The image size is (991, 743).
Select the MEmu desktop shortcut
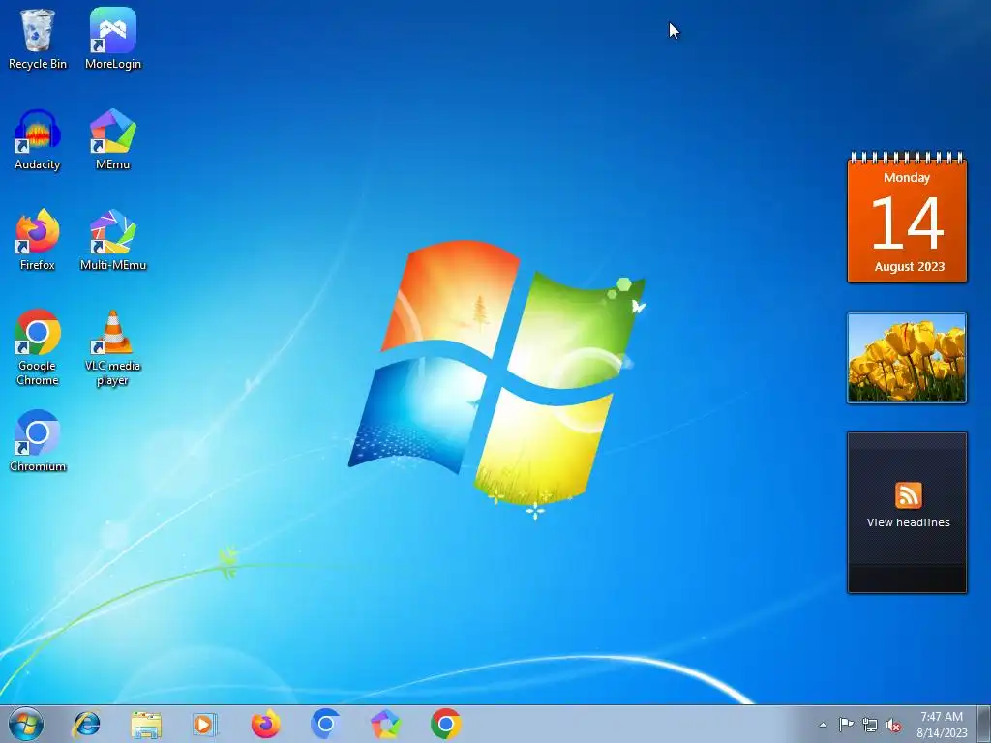(113, 140)
